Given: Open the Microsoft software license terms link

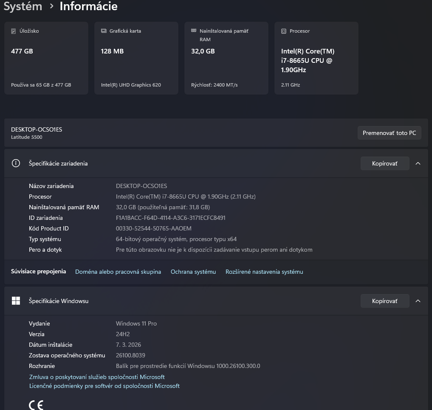Looking at the screenshot, I should [x=104, y=386].
